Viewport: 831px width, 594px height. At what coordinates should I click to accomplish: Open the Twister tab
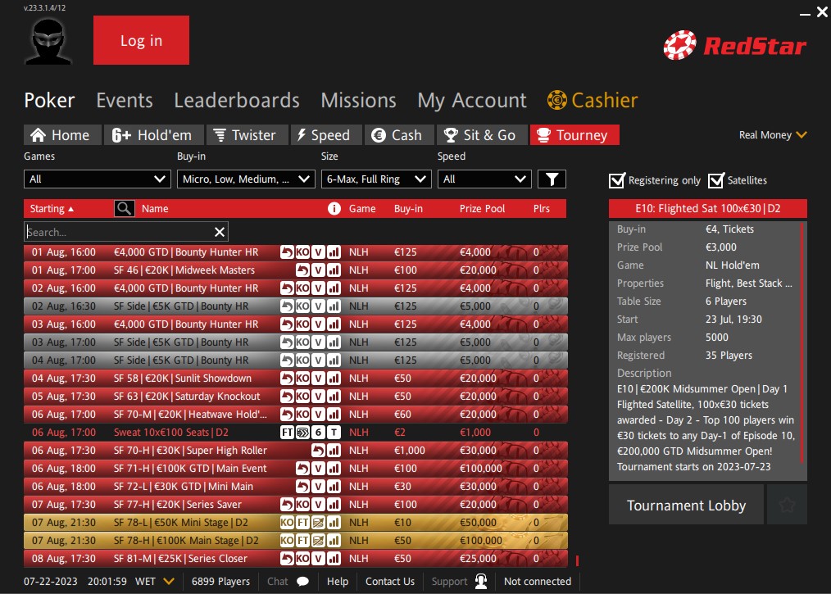pos(247,135)
